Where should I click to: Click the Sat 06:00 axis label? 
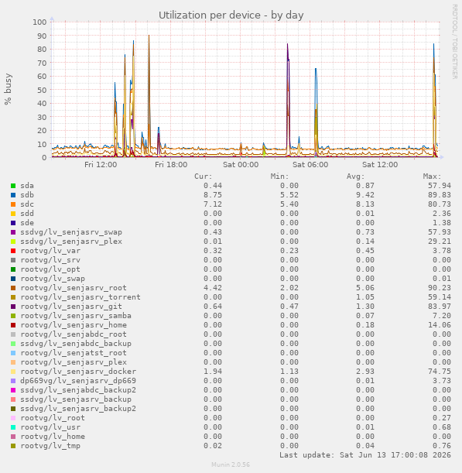(x=310, y=165)
